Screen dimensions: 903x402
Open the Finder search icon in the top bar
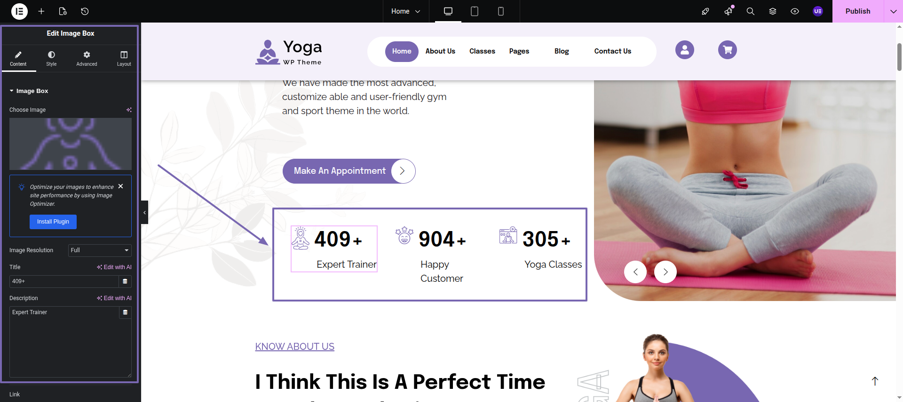pyautogui.click(x=751, y=11)
